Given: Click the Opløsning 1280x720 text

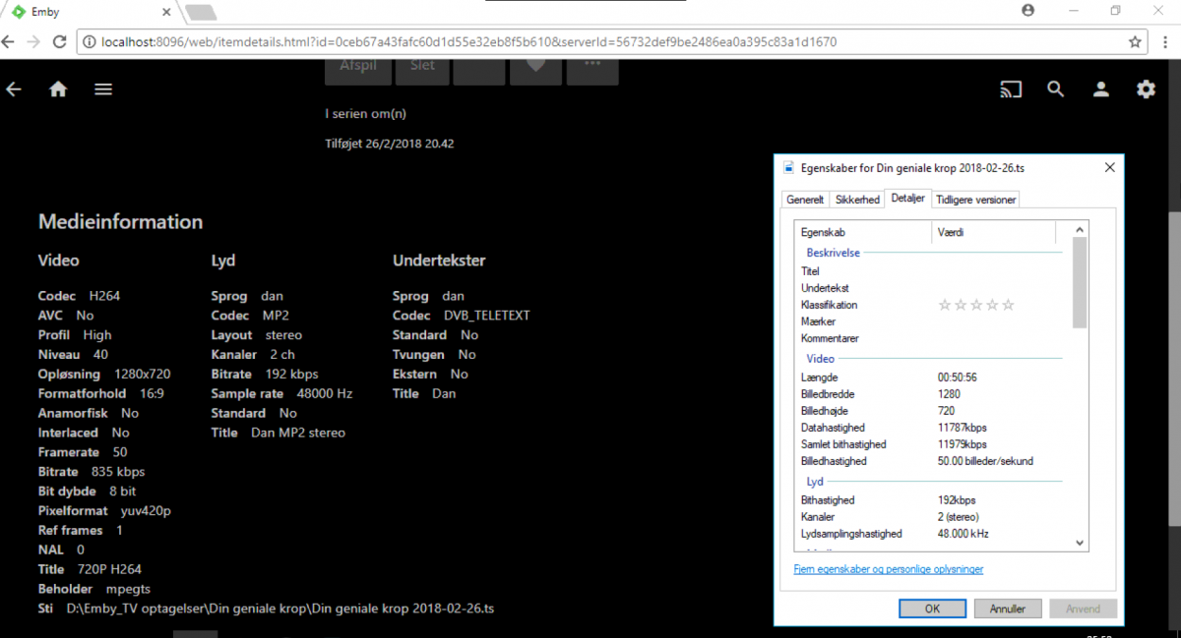Looking at the screenshot, I should tap(104, 374).
